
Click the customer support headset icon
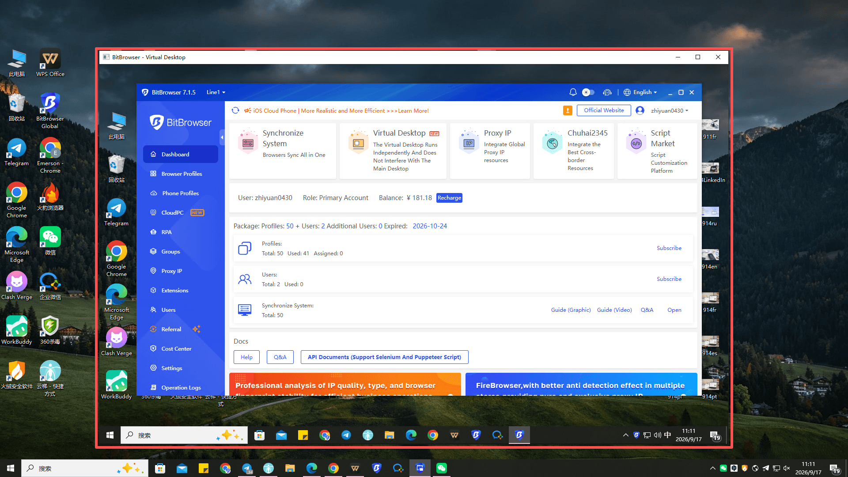pos(607,92)
